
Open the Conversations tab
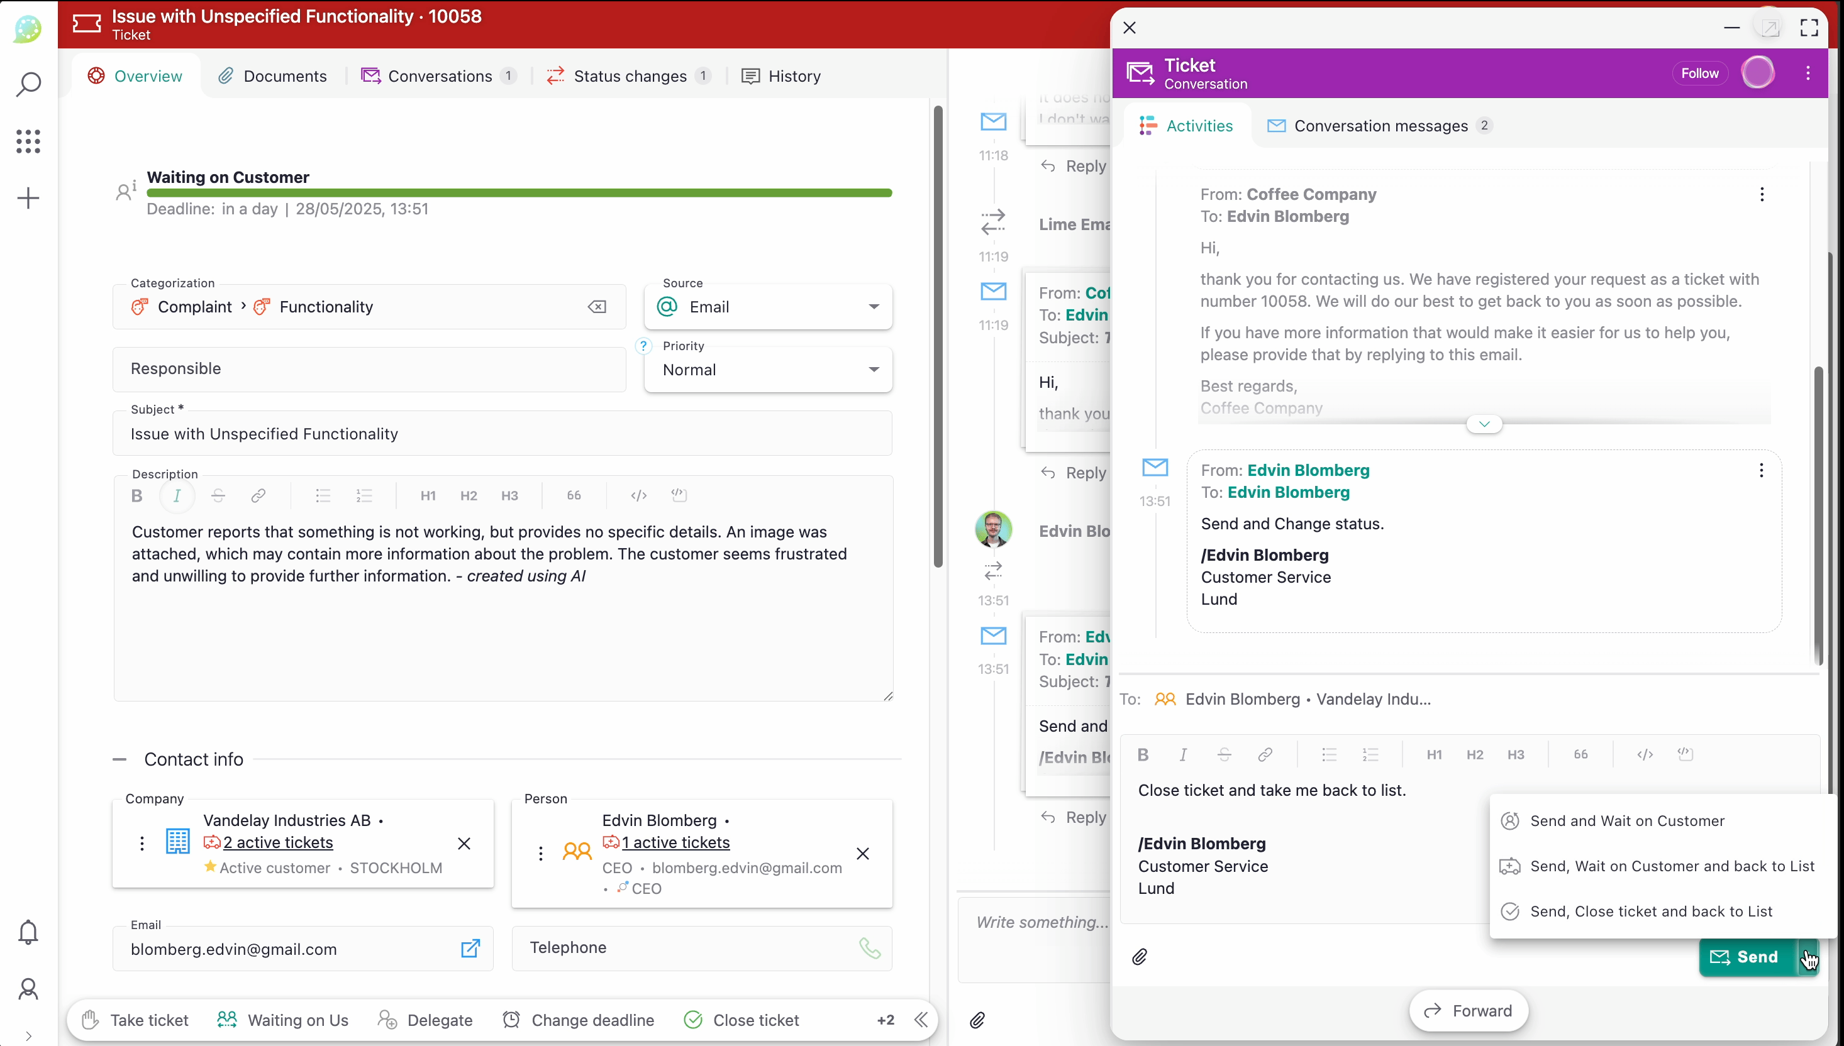tap(438, 76)
